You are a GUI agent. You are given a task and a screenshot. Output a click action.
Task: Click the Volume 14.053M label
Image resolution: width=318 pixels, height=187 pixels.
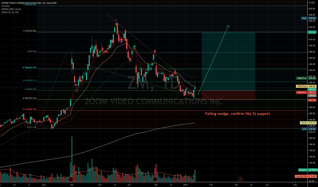(307, 170)
